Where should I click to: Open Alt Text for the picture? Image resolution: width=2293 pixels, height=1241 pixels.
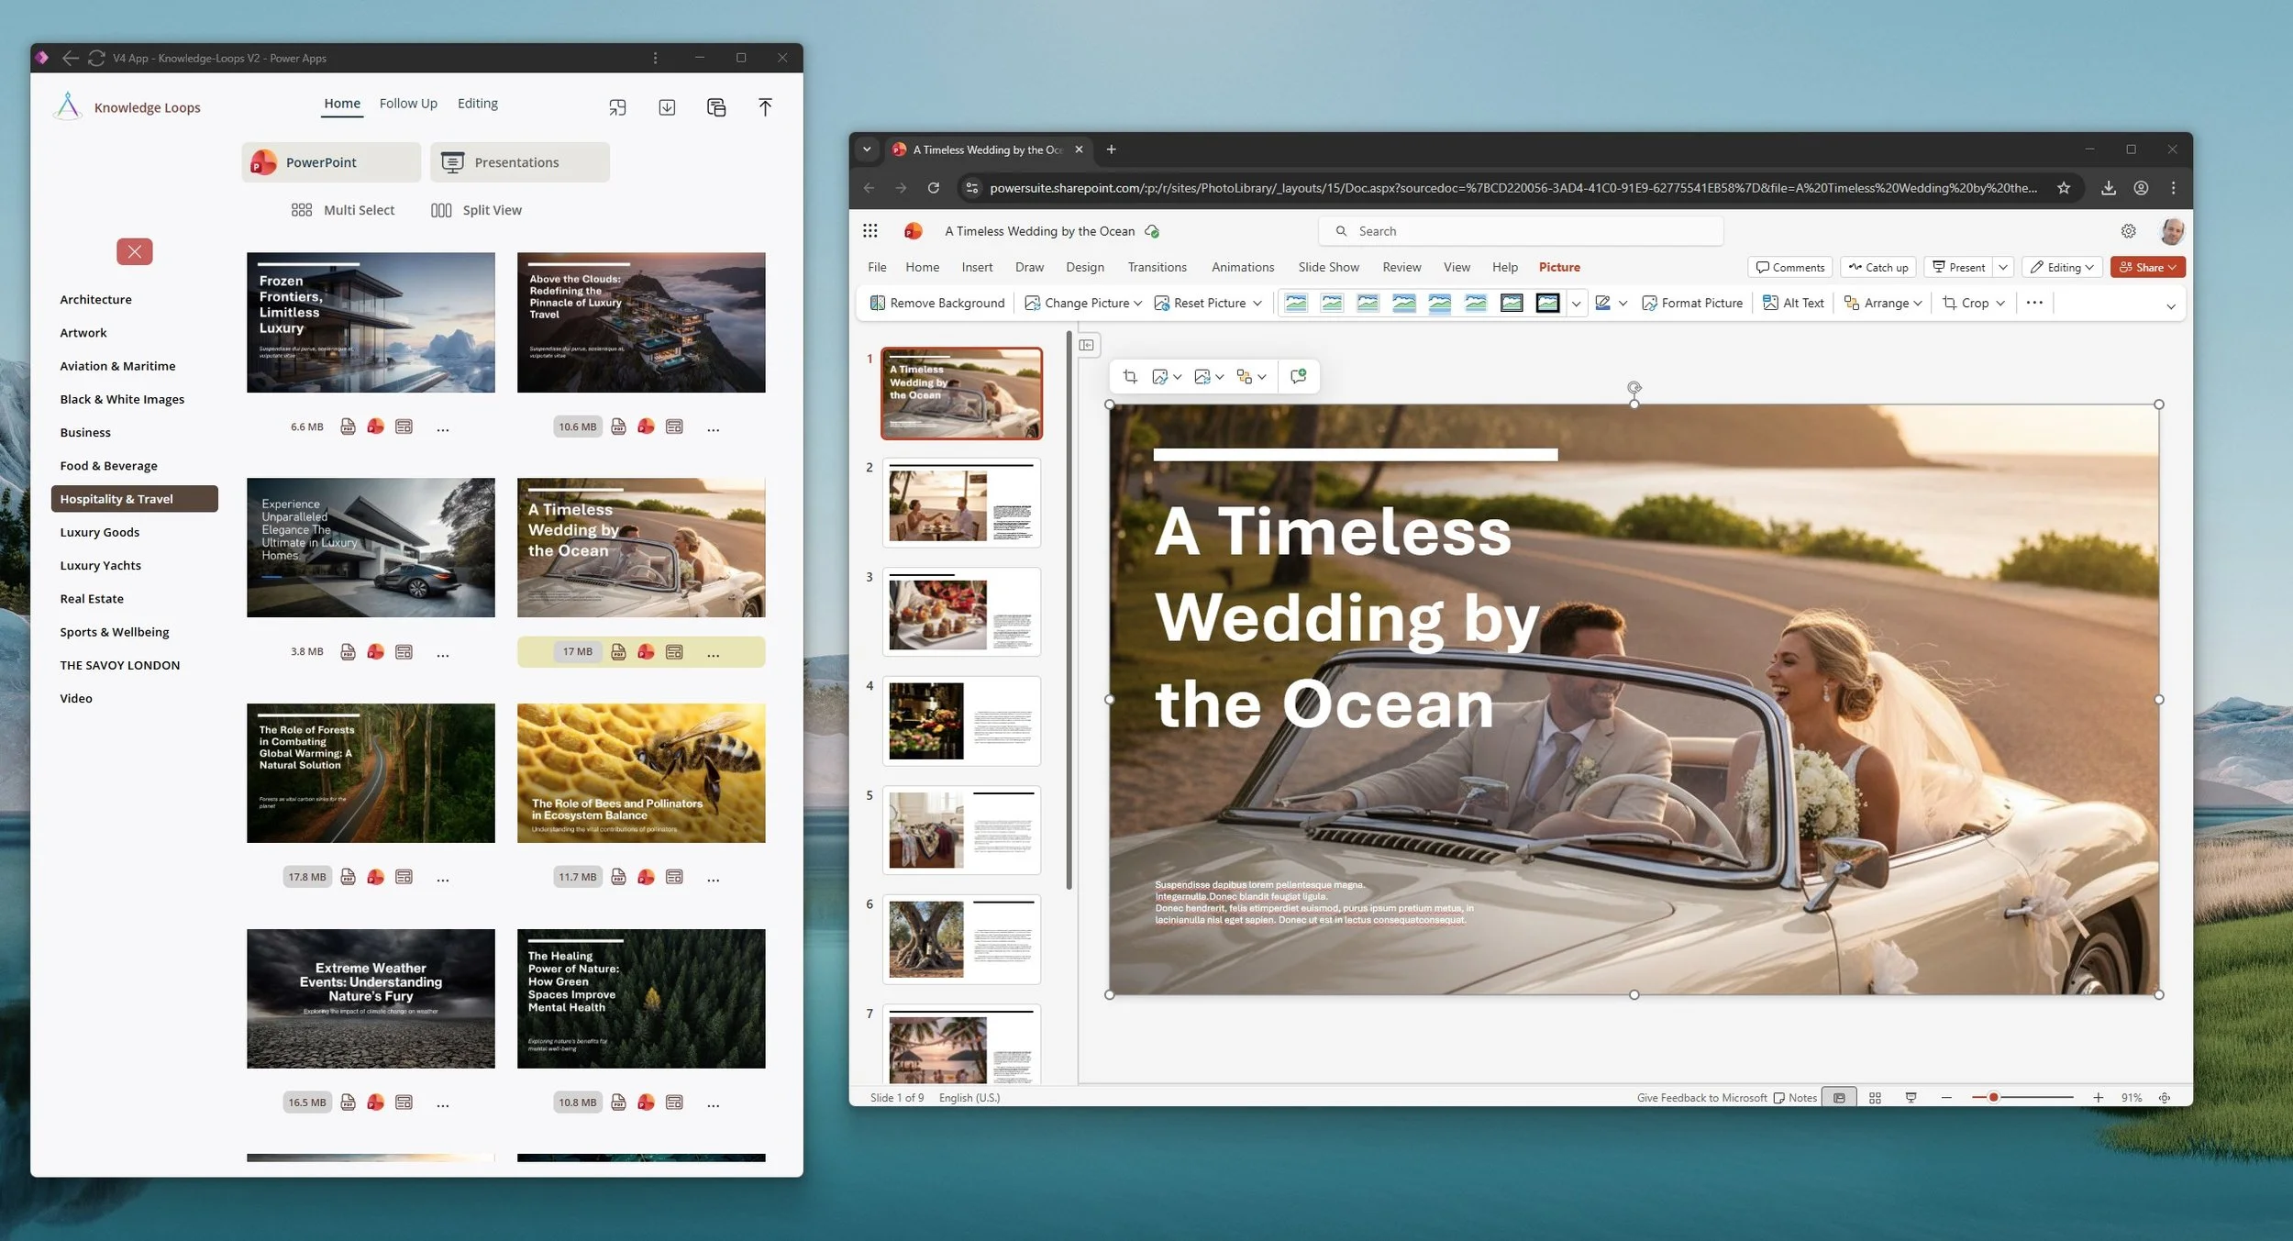[1793, 303]
